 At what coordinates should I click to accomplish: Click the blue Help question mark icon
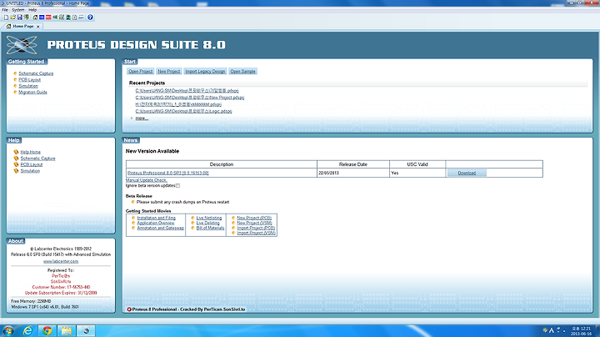point(90,18)
